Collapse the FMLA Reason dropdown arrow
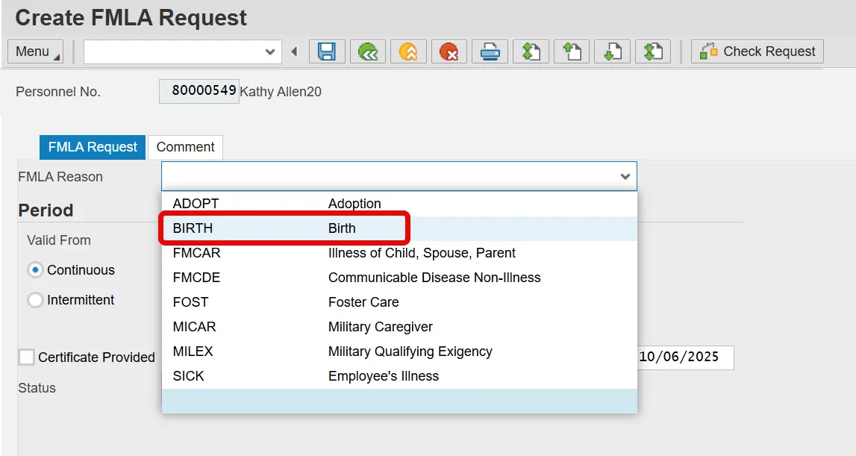Image resolution: width=856 pixels, height=456 pixels. pyautogui.click(x=625, y=177)
